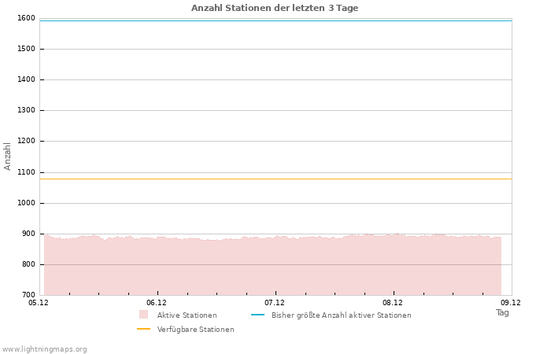The width and height of the screenshot is (551, 354).
Task: Click the 'Tag' x-axis label
Action: pos(502,312)
